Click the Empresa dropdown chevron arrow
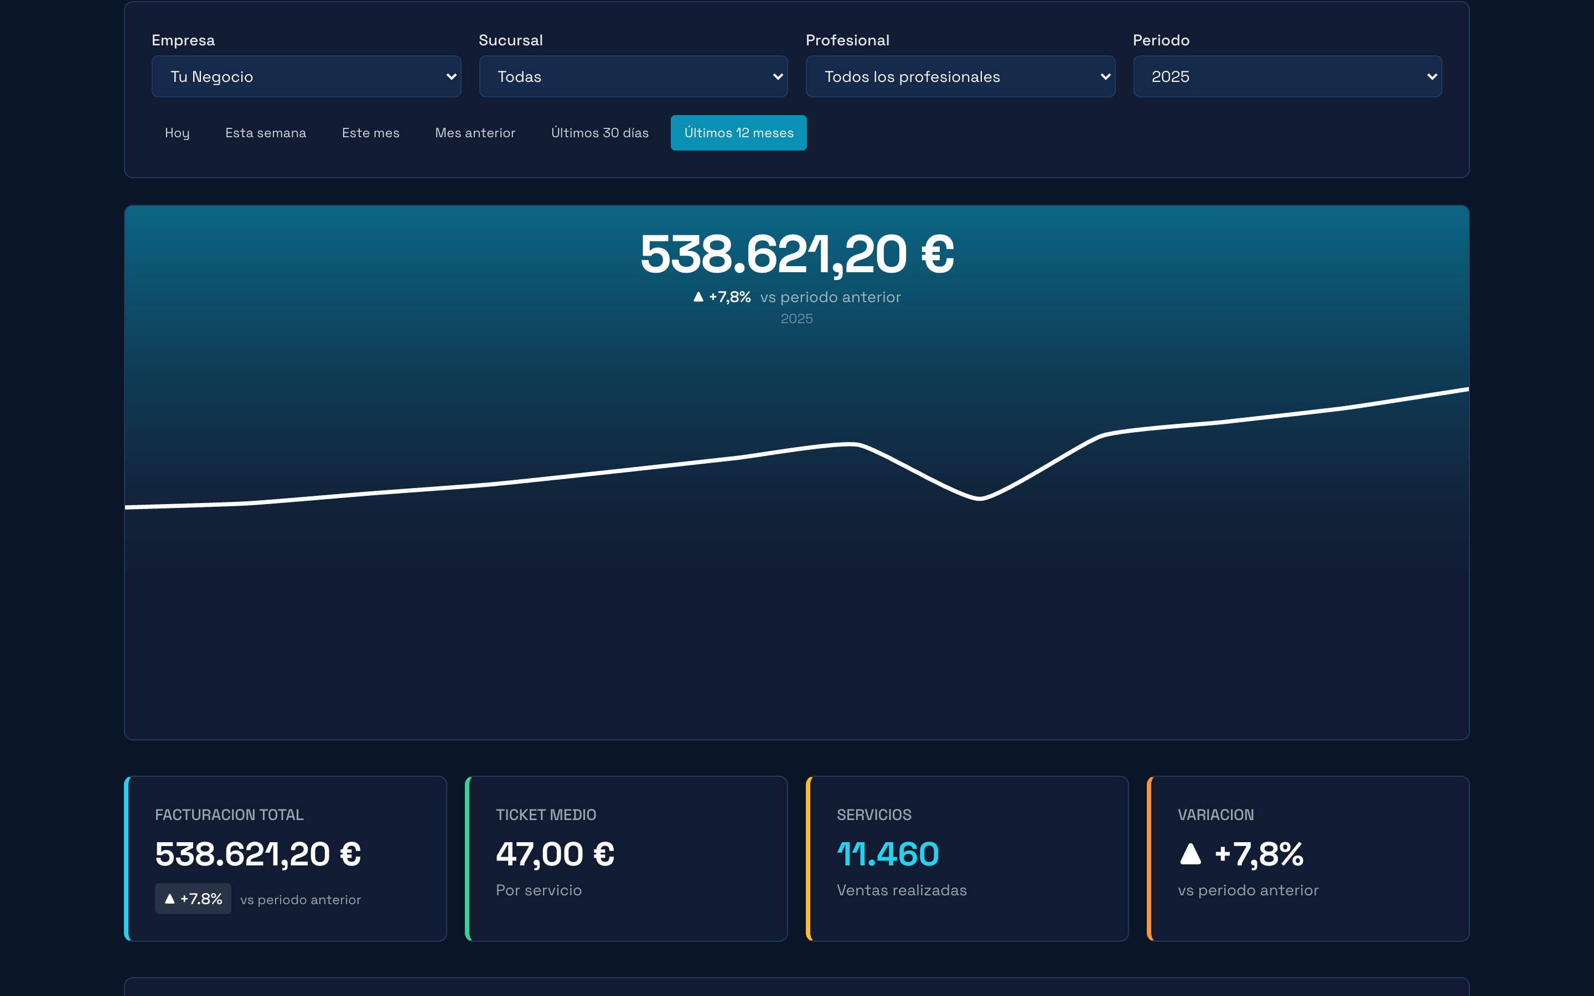The width and height of the screenshot is (1594, 996). click(x=451, y=76)
